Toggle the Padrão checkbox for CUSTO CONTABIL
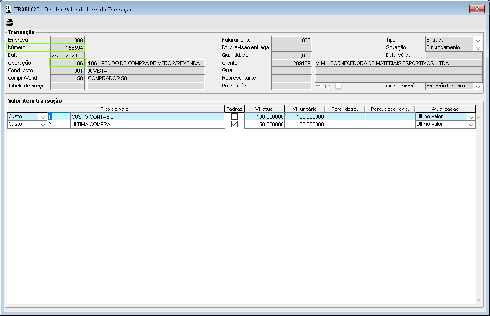 (234, 117)
